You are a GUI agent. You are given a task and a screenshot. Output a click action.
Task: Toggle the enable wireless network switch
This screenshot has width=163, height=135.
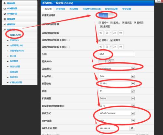click(x=106, y=15)
